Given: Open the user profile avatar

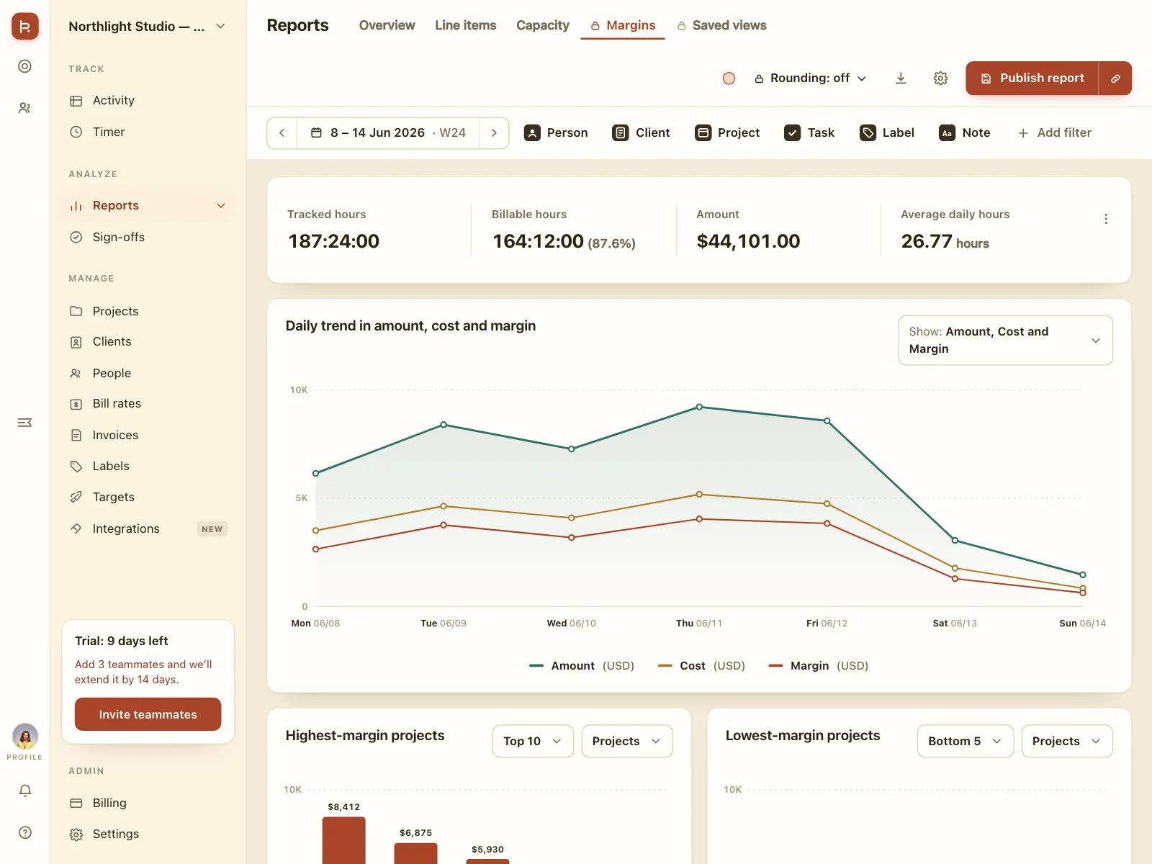Looking at the screenshot, I should [25, 736].
